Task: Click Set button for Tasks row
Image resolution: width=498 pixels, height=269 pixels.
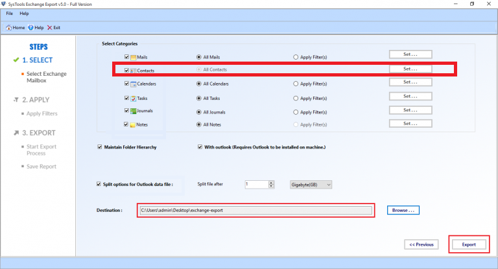Action: tap(410, 96)
